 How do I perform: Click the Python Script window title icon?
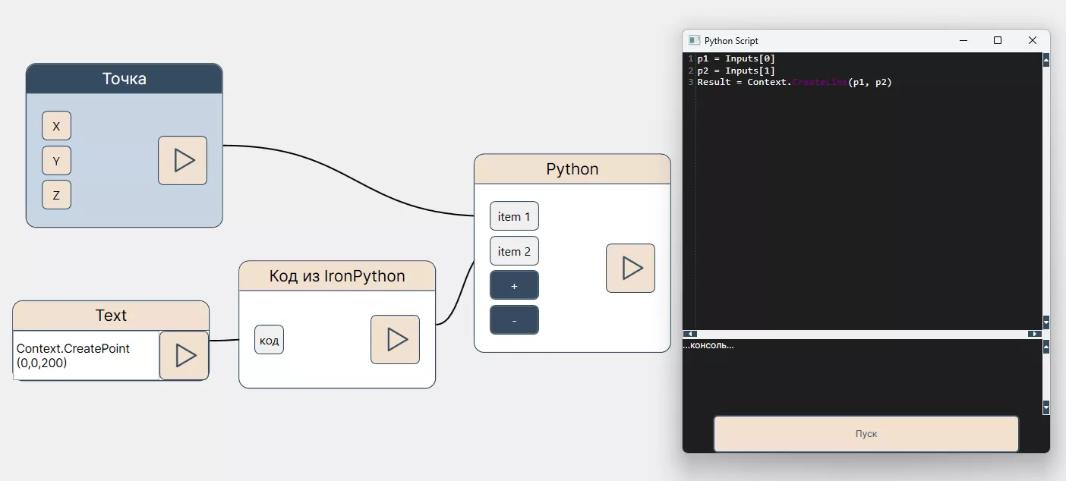tap(694, 41)
